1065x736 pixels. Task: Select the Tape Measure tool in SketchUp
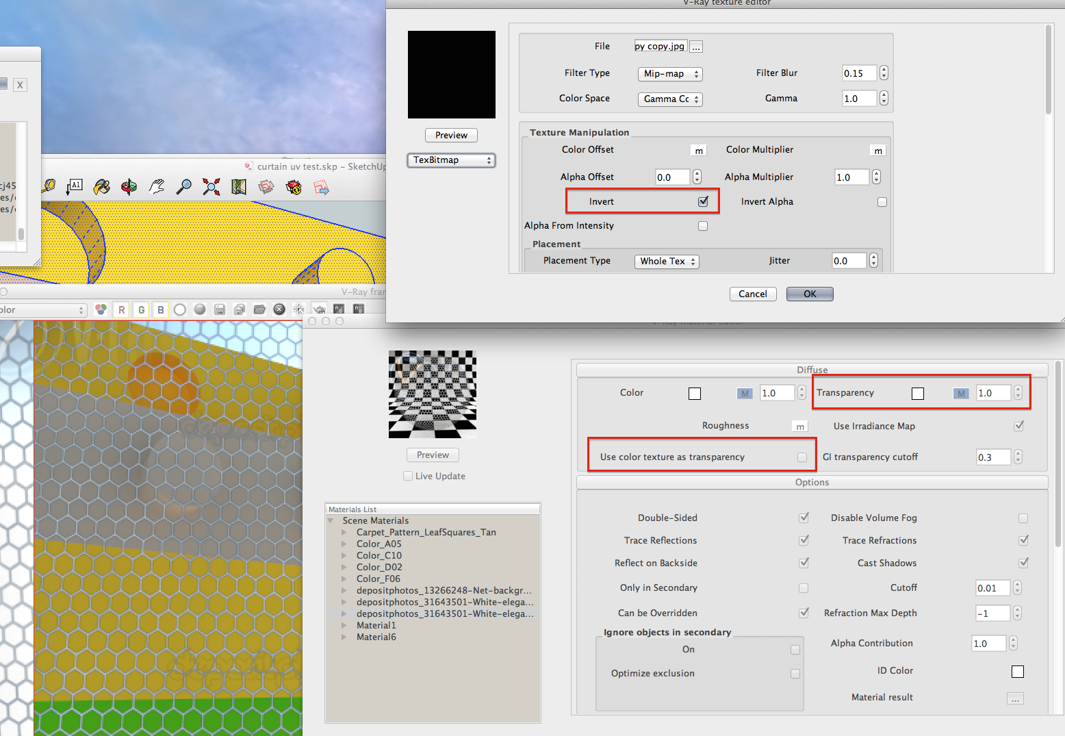(49, 186)
